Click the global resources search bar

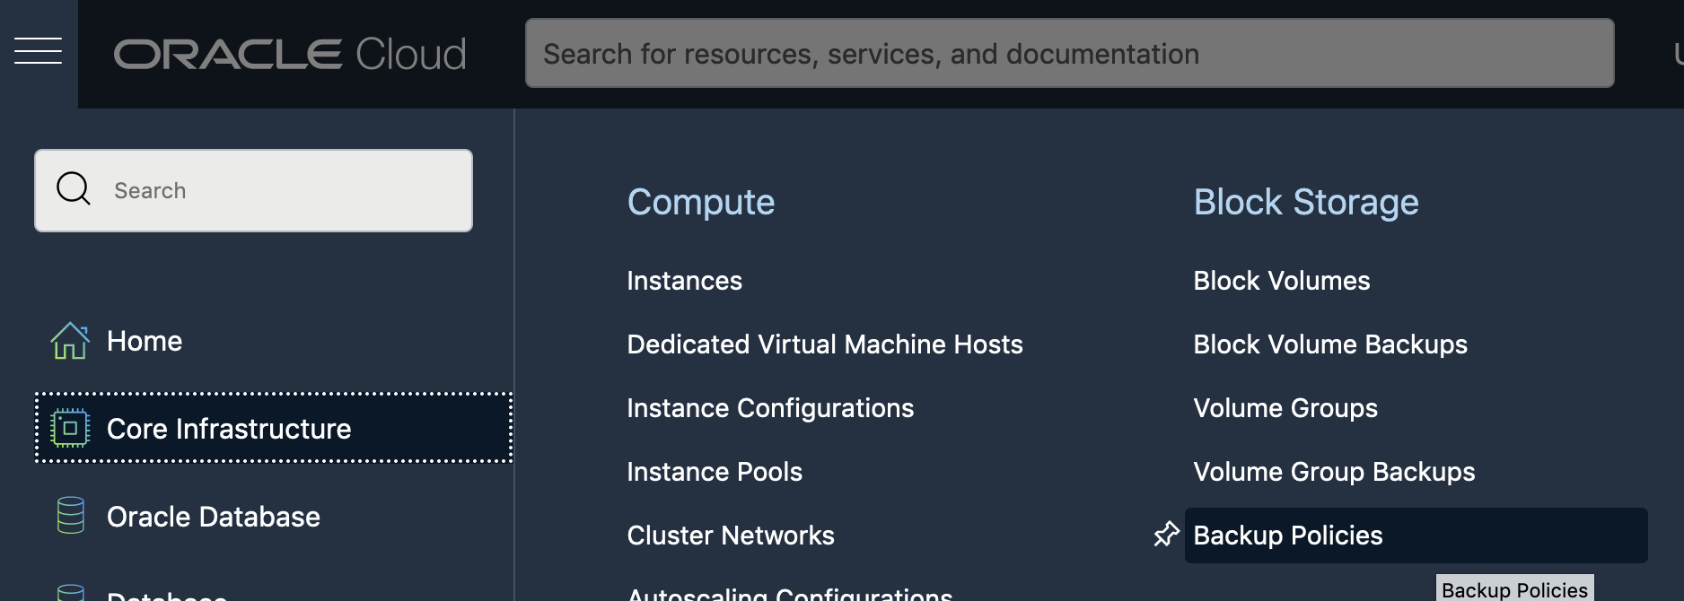[1069, 54]
